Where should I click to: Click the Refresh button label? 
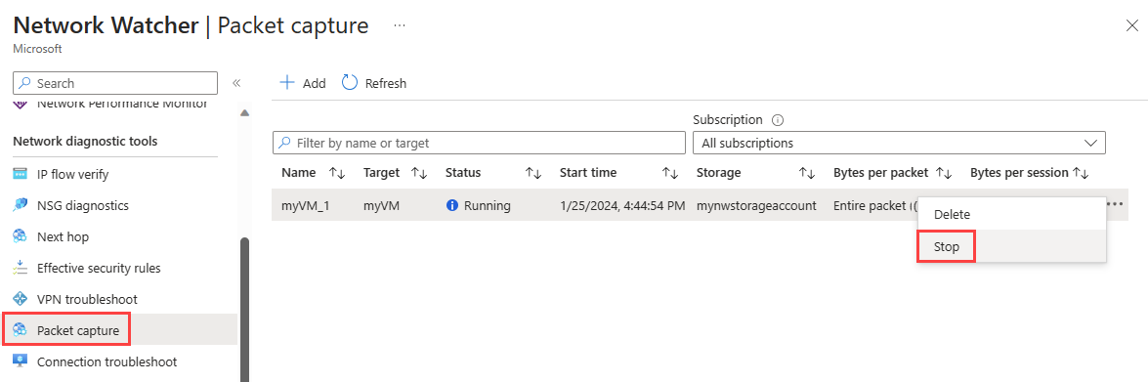pyautogui.click(x=386, y=83)
